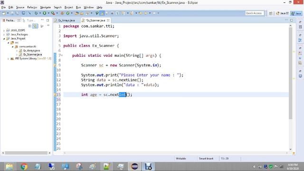
Task: Switch to the Type Hierarchy tab
Action: coord(29,20)
